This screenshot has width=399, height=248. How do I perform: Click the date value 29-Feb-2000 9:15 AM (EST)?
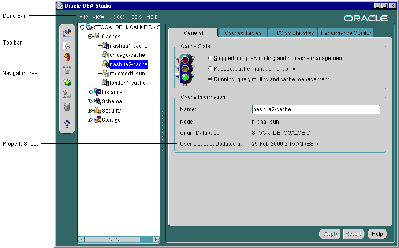coord(285,144)
